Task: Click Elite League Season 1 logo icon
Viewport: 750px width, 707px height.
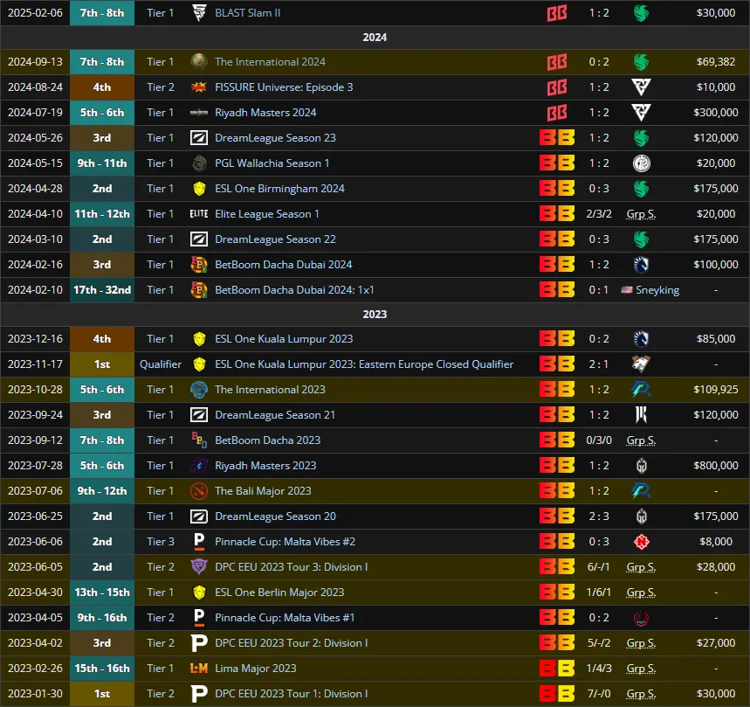Action: pyautogui.click(x=199, y=214)
